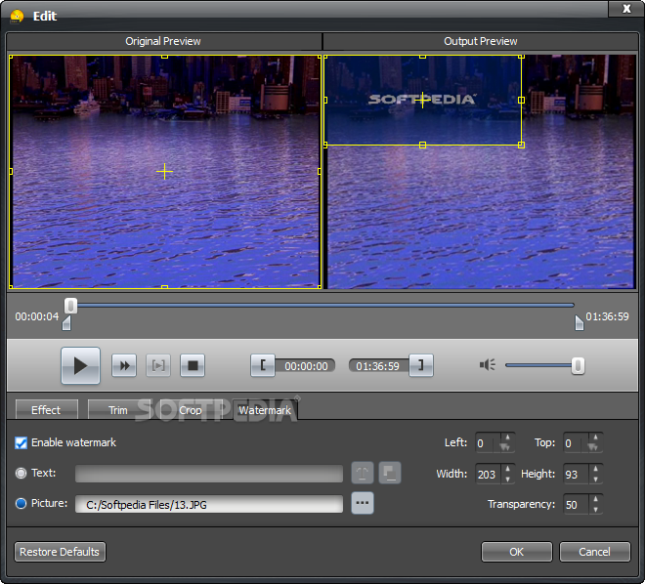Screen dimensions: 645x584
Task: Click the watermark right-middle resize handle
Action: coord(521,100)
